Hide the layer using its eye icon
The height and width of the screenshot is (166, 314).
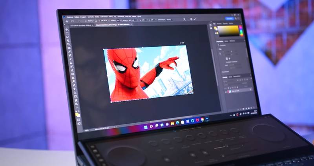point(226,92)
